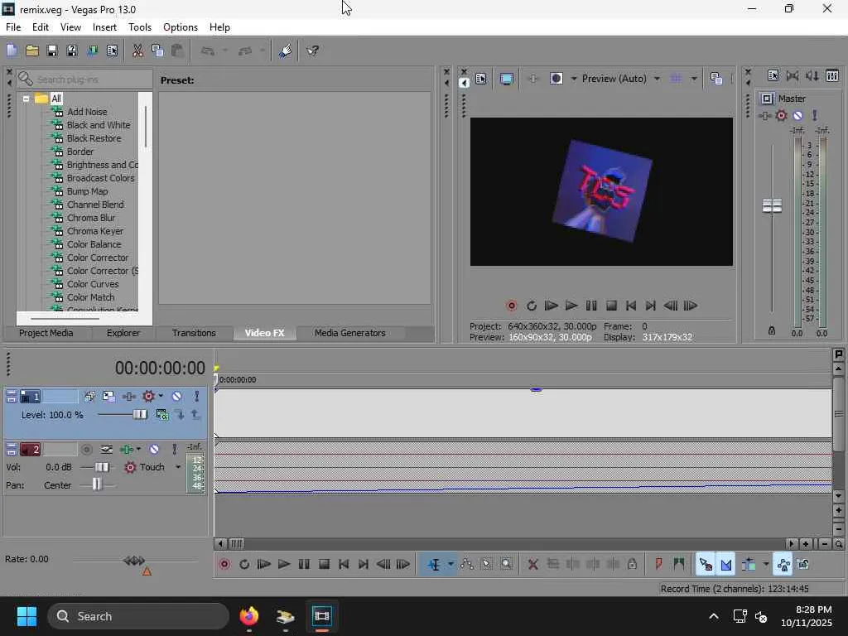The image size is (848, 636).
Task: Mute video track 1
Action: coord(176,397)
